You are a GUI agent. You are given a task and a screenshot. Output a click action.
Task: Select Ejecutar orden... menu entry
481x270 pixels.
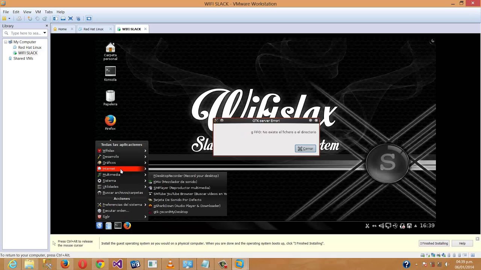(x=122, y=211)
